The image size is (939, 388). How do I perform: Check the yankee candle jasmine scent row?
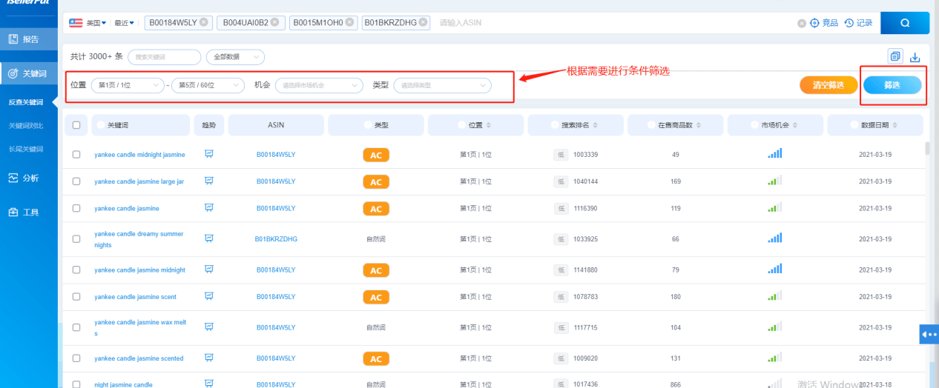[x=76, y=296]
